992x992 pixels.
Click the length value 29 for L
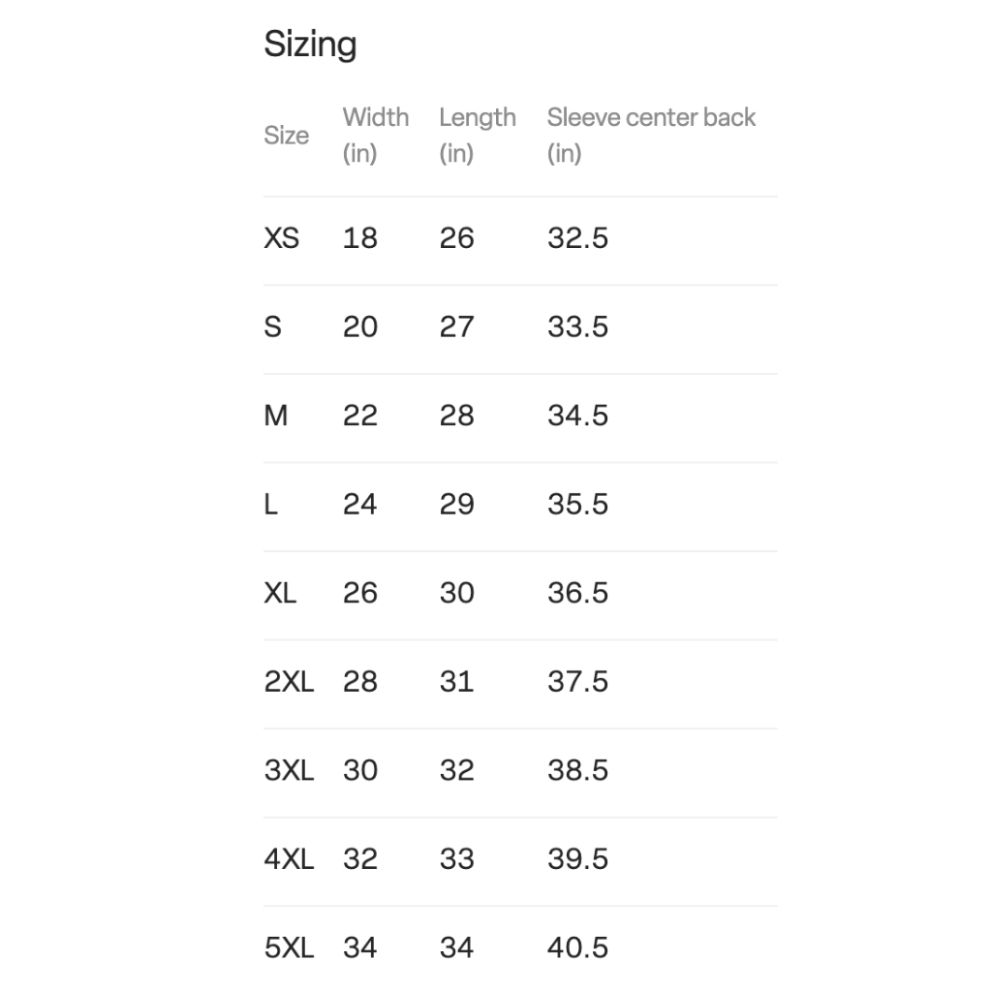pyautogui.click(x=456, y=505)
